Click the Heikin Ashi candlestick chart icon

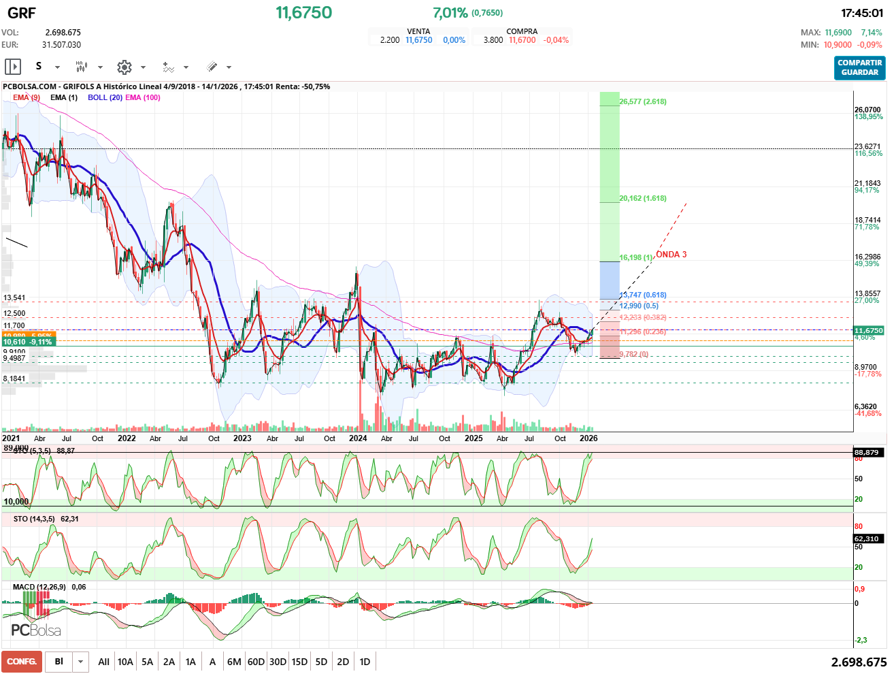point(82,67)
